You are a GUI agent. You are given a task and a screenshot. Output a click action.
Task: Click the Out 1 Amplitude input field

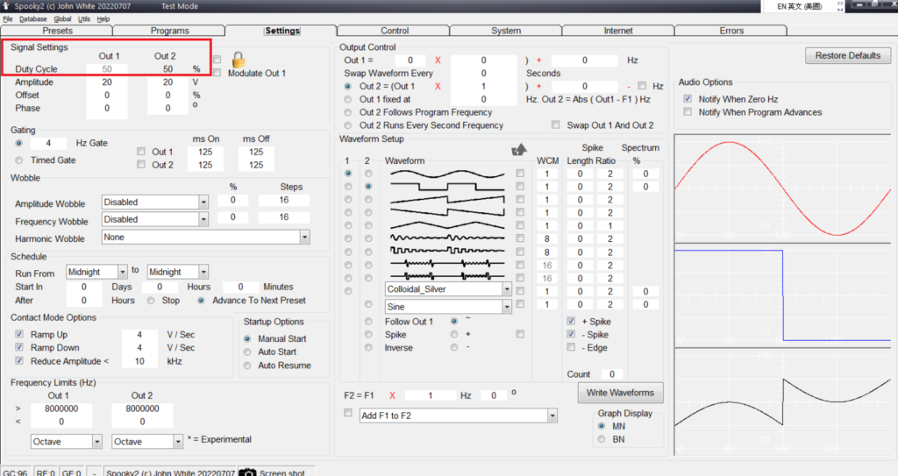point(107,82)
